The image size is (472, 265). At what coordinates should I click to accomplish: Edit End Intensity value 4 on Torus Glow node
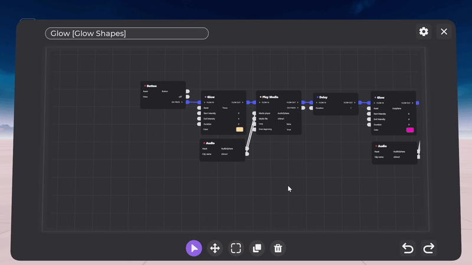(x=239, y=119)
